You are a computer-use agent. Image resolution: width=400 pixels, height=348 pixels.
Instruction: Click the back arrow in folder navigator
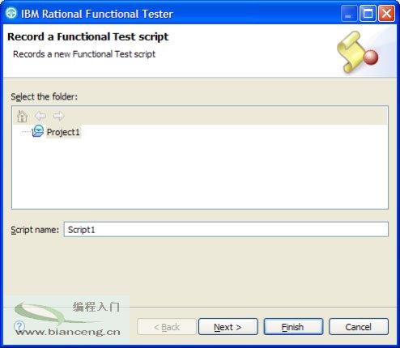point(40,117)
